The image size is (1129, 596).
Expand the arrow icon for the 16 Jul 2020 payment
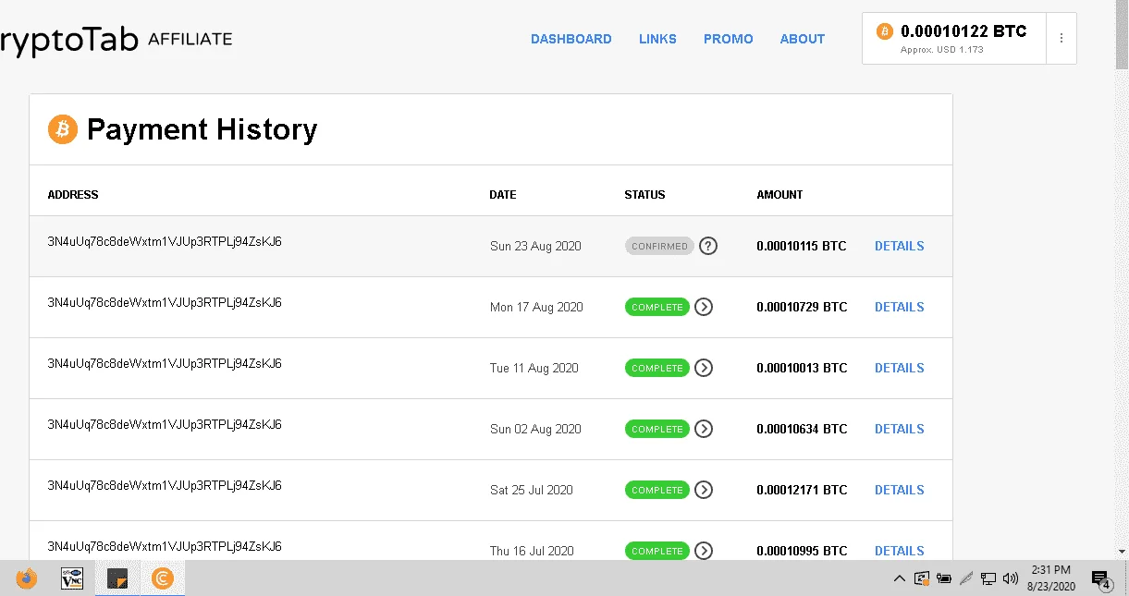click(x=704, y=551)
